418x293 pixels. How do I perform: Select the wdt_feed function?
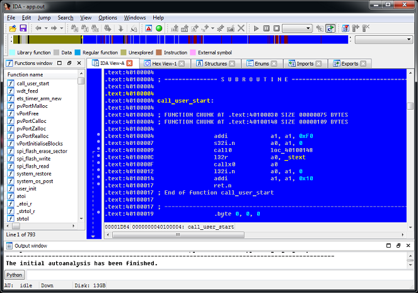pos(27,91)
